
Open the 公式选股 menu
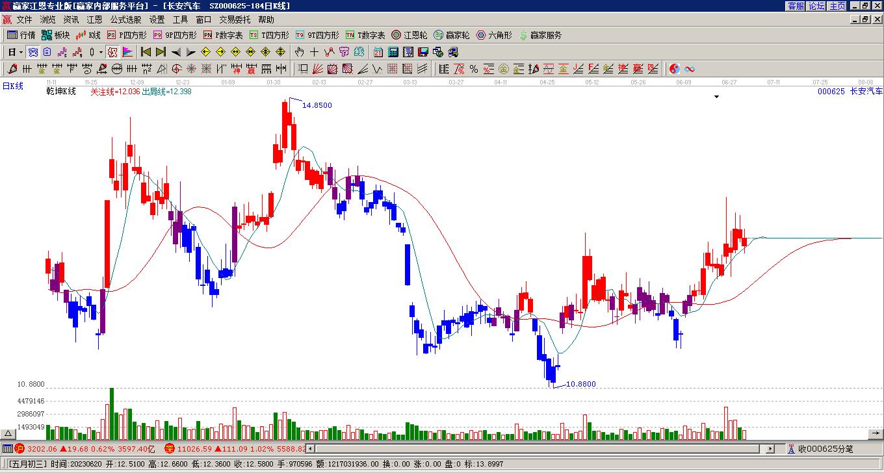(x=125, y=19)
